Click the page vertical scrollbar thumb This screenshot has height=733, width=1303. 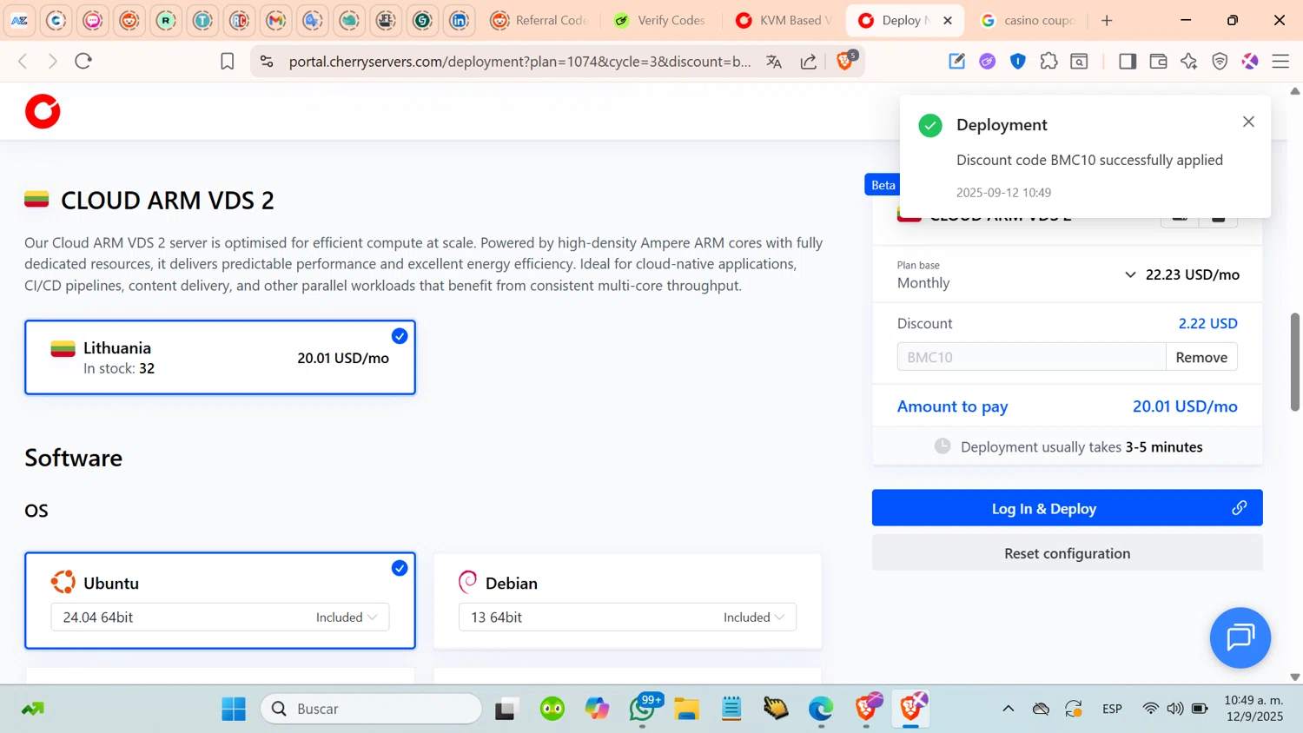click(x=1295, y=361)
